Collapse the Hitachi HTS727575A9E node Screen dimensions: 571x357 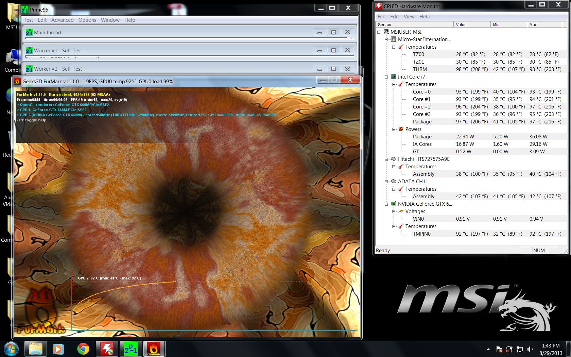click(386, 159)
